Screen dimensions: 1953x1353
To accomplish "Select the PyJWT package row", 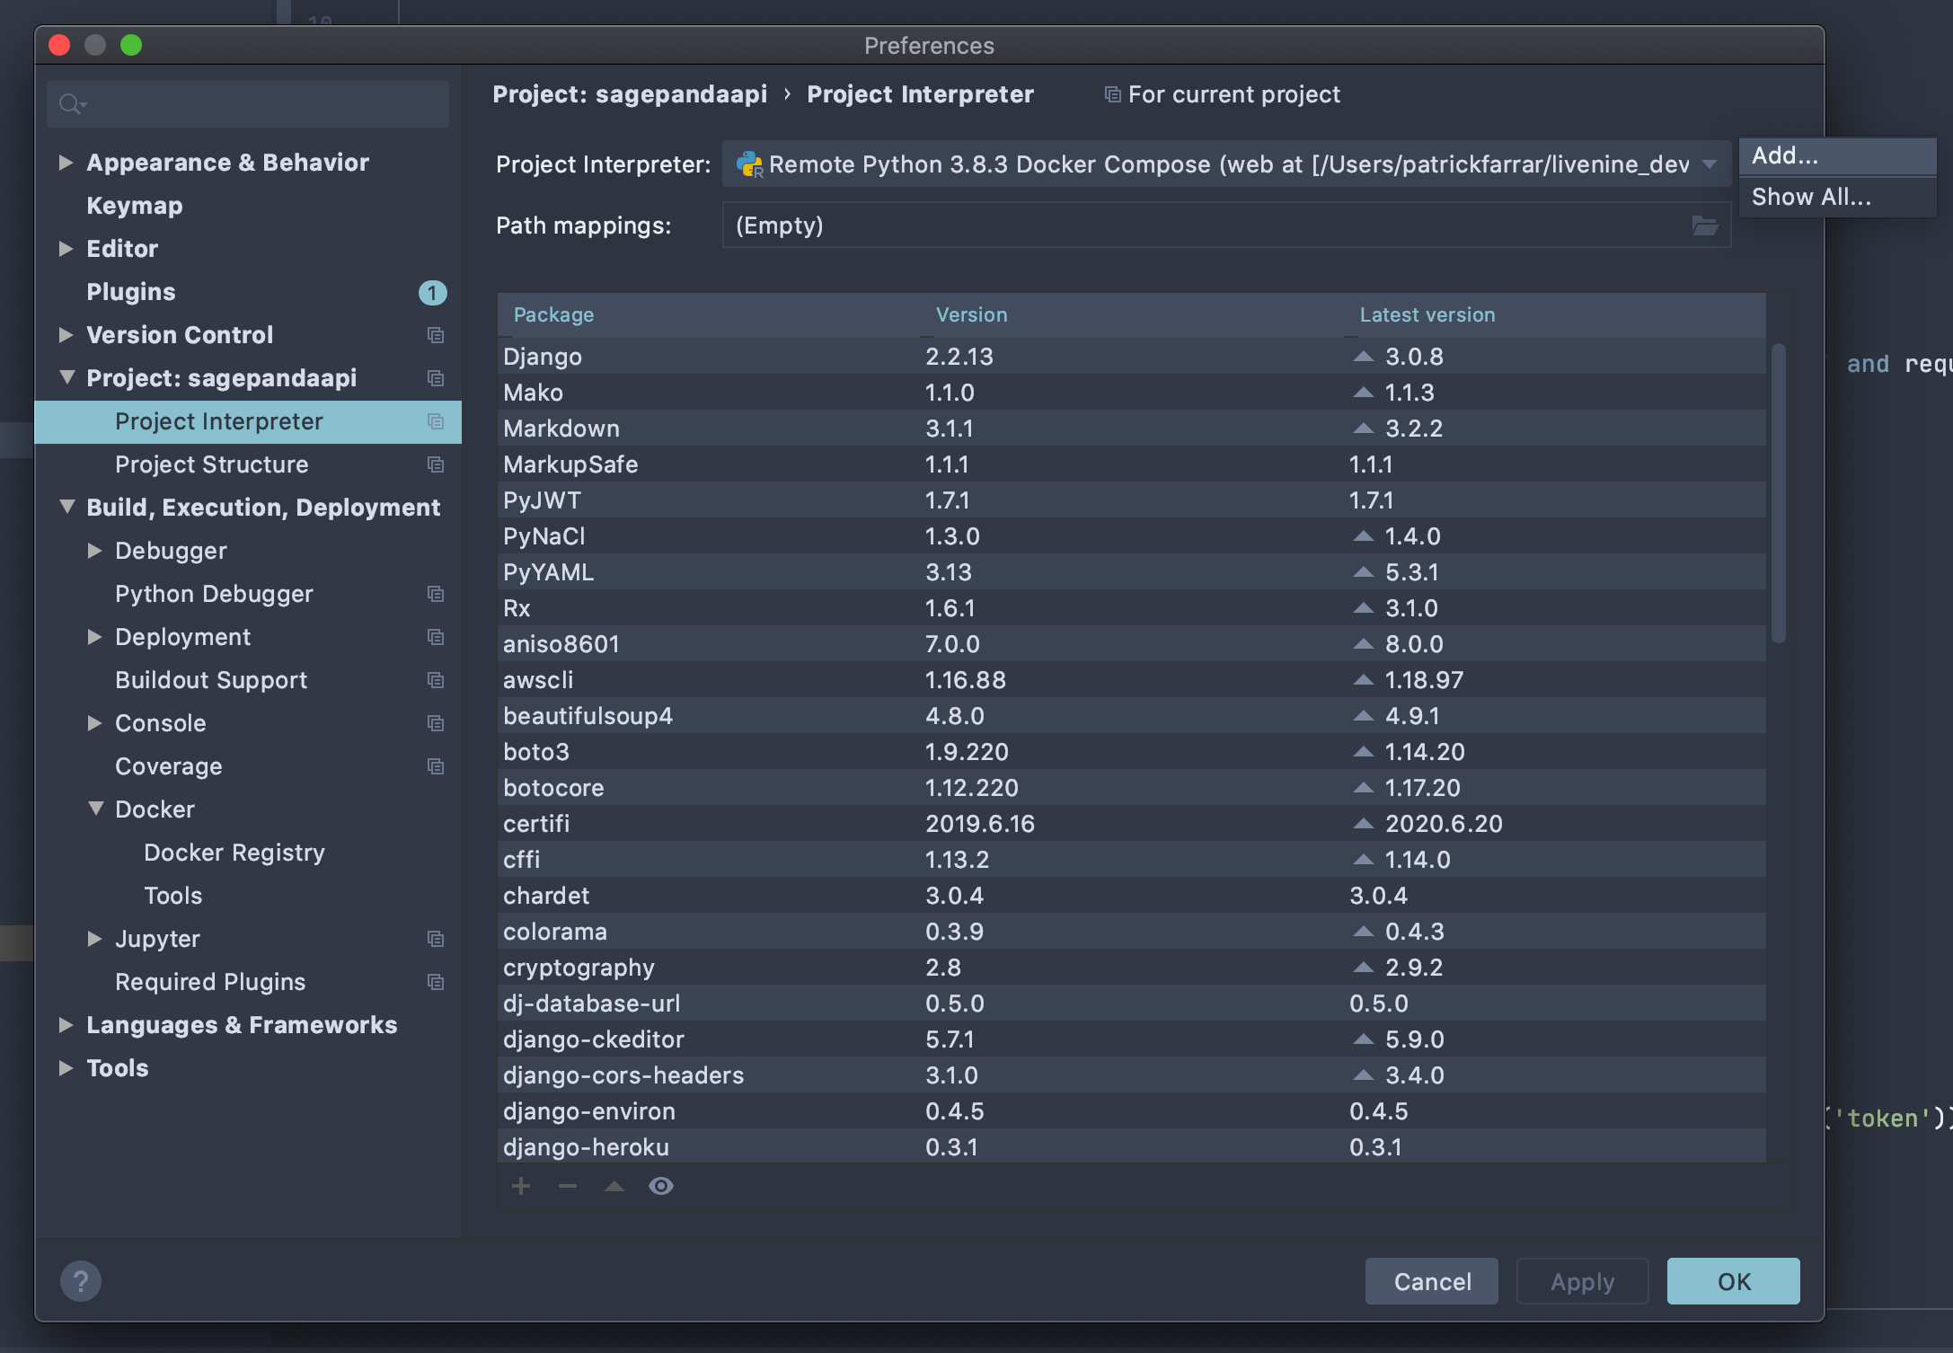I will 1132,500.
